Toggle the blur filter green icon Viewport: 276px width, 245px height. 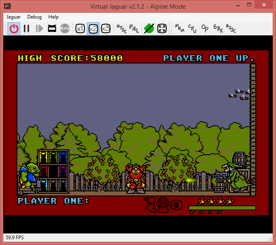pos(149,28)
